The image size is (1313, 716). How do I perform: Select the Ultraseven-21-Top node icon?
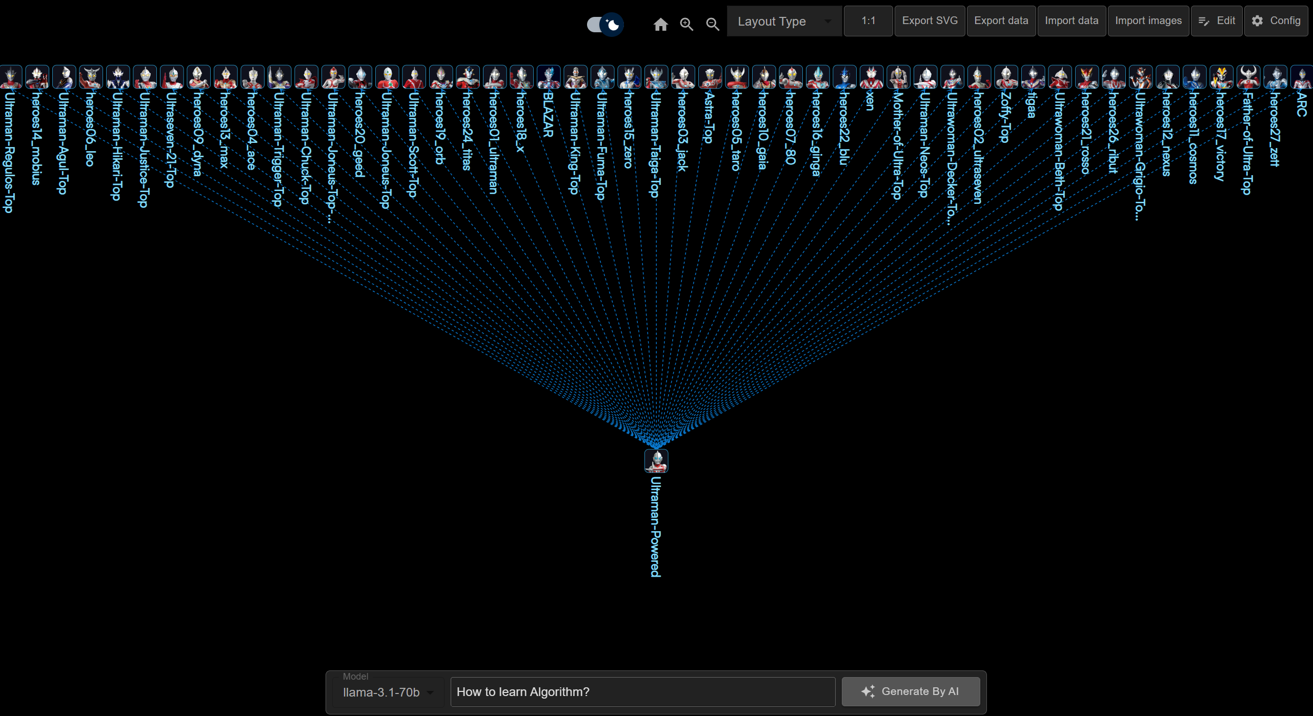[172, 77]
